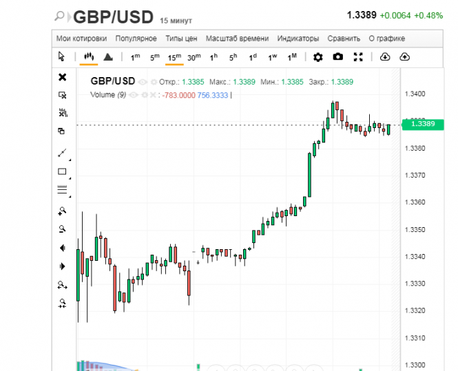The height and width of the screenshot is (371, 458).
Task: Take a chart snapshot with camera icon
Action: point(338,56)
